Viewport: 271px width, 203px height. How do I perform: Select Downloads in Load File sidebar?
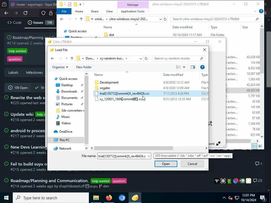(69, 91)
